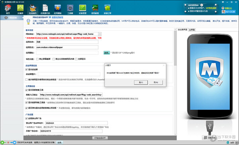Open the round gear toolbox icon
Image resolution: width=239 pixels, height=145 pixels.
point(70,9)
